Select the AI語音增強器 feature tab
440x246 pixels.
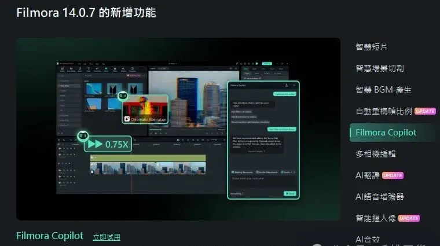(379, 197)
